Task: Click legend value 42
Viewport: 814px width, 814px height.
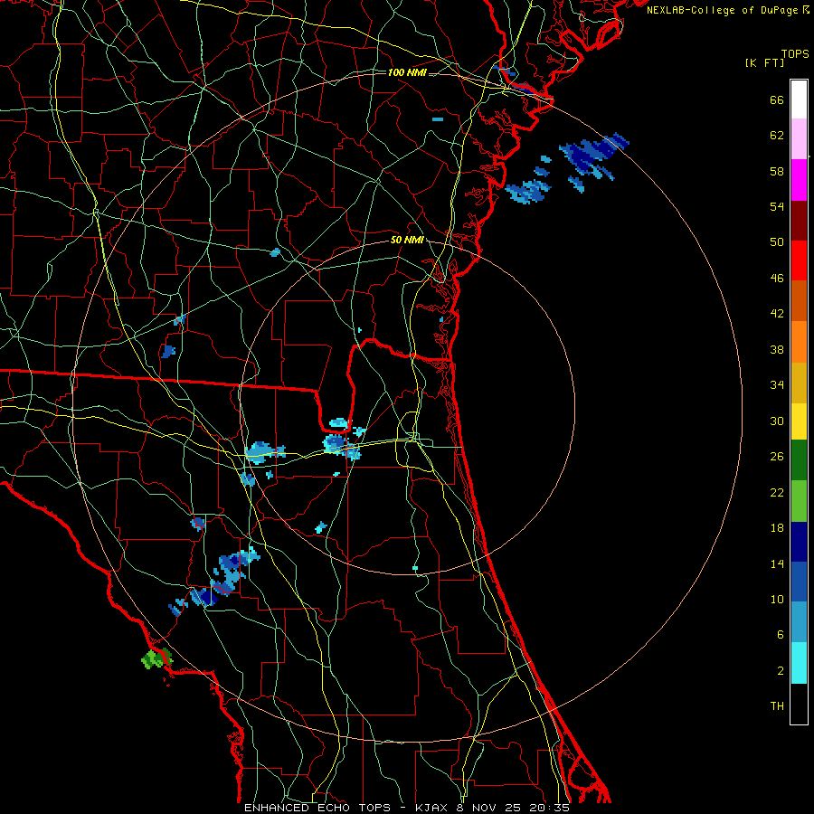Action: point(777,314)
